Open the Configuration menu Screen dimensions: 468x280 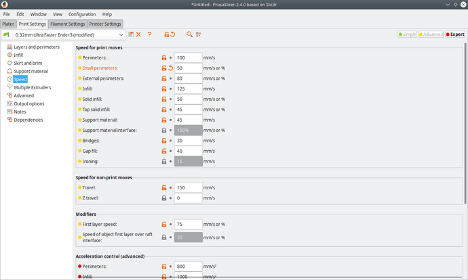(x=82, y=14)
